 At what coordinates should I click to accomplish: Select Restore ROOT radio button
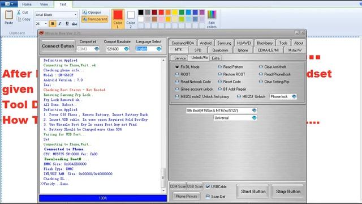tap(220, 74)
